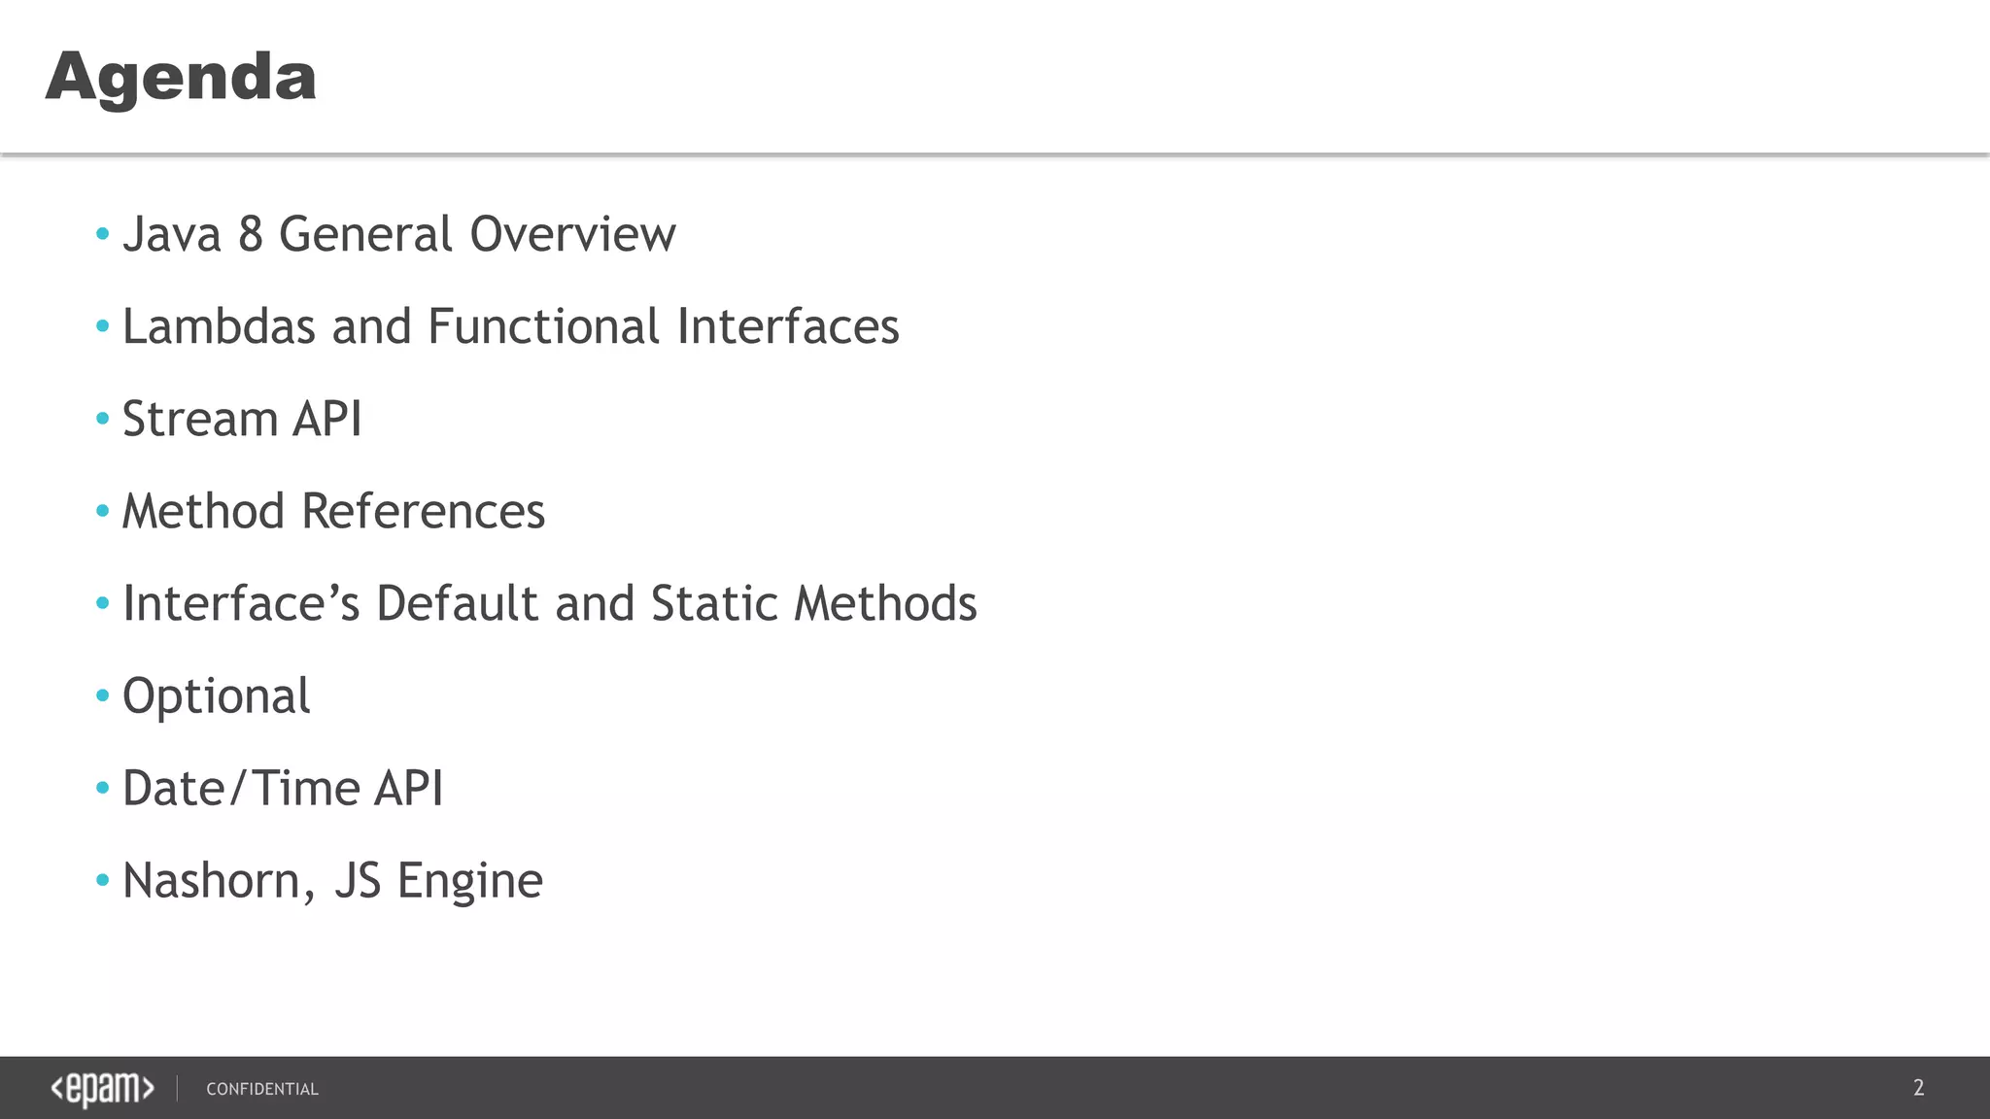Click the Date/Time API line
This screenshot has width=1990, height=1119.
[283, 788]
